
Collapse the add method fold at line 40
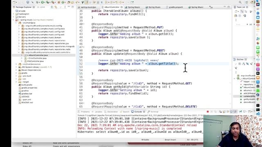84,24
